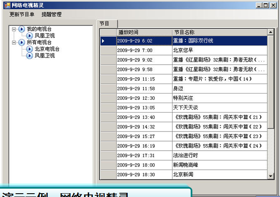Select program 重播：国际双行线
Viewport: 280px width, 197px height.
(220, 41)
